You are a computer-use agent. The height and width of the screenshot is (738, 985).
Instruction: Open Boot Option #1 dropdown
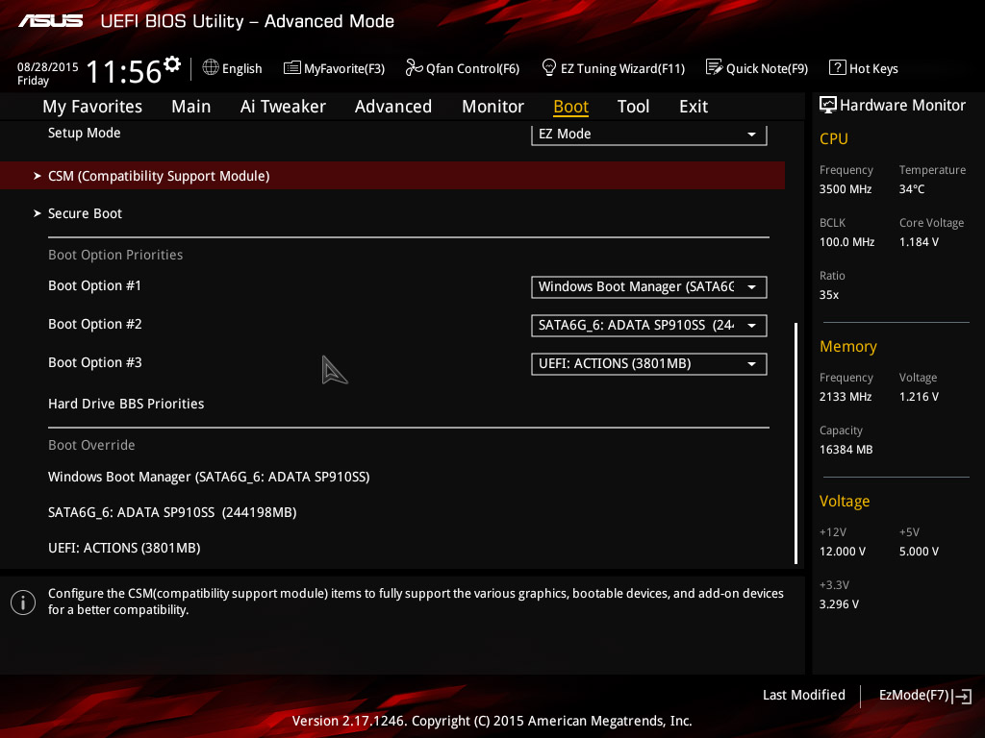point(649,286)
